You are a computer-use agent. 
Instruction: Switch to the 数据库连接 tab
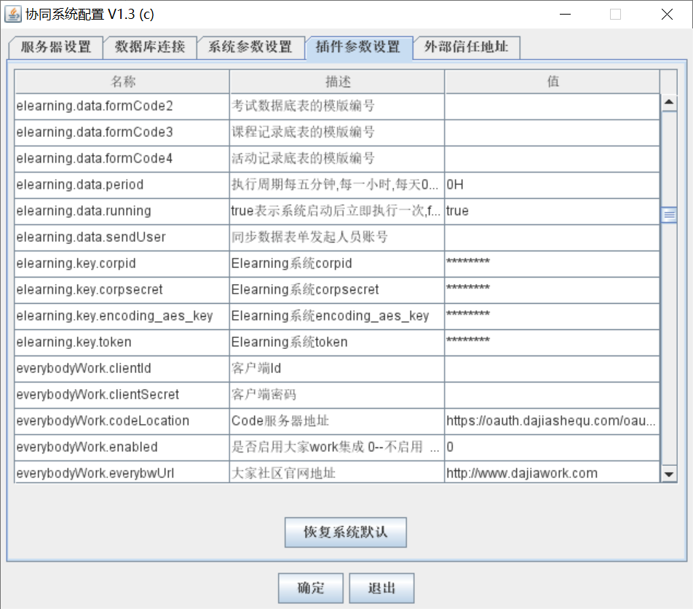150,47
